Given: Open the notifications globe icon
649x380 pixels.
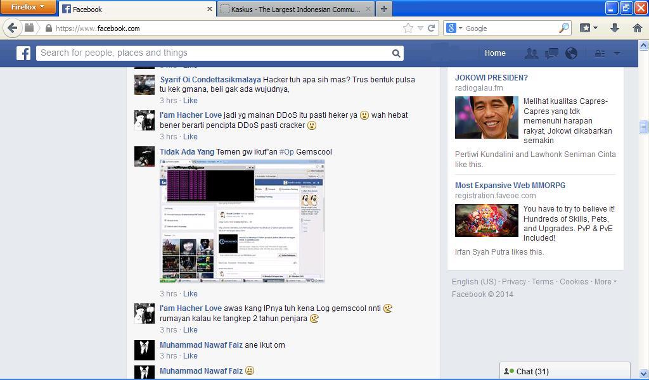Looking at the screenshot, I should [571, 53].
